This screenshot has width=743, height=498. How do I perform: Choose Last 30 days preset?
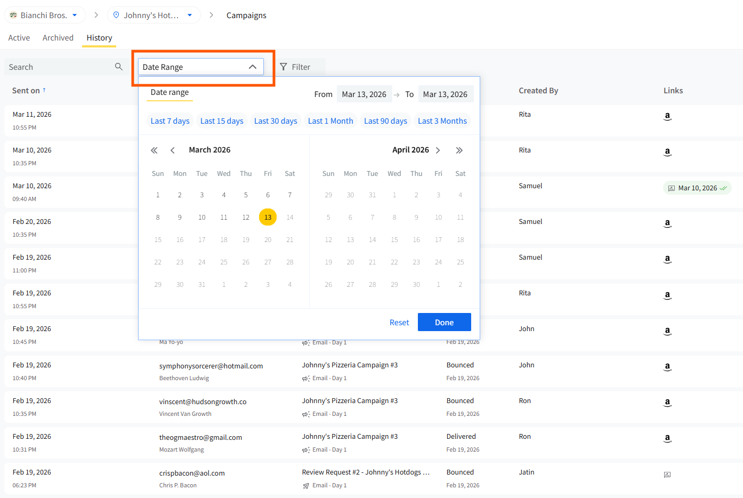[x=276, y=121]
